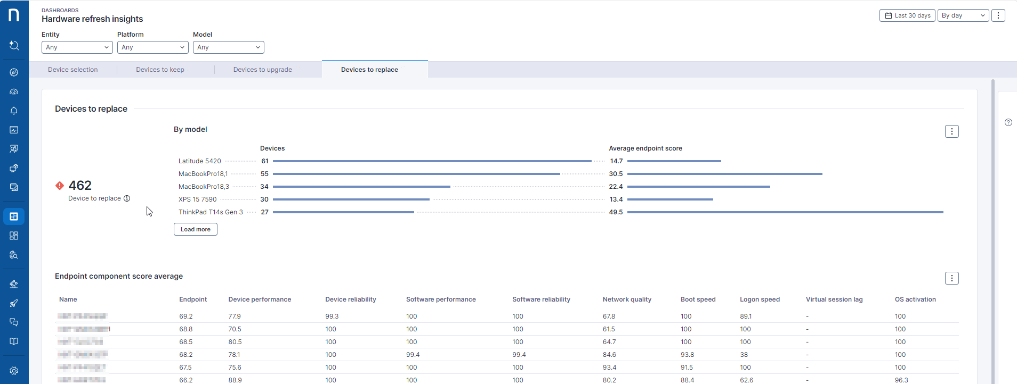Screen dimensions: 1017x384
Task: Open the By day granularity dropdown
Action: pyautogui.click(x=963, y=15)
